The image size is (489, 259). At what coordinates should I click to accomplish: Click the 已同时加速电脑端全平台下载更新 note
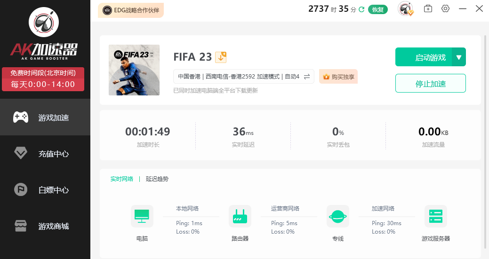(x=216, y=91)
